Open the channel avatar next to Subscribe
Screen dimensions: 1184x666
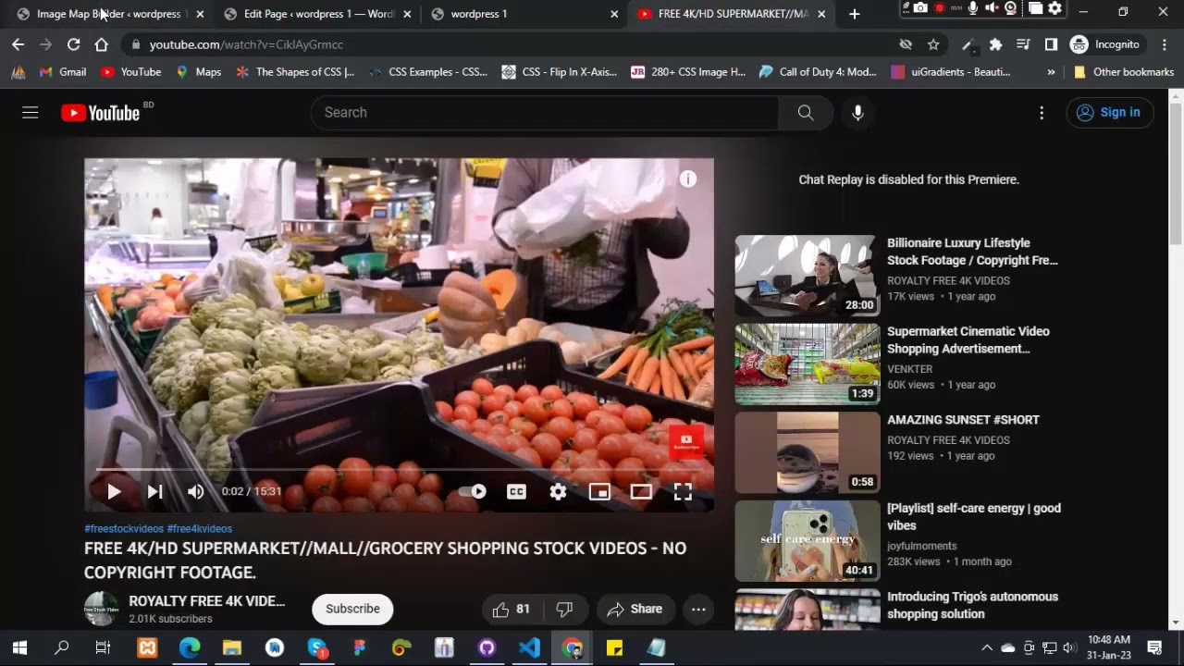click(101, 609)
